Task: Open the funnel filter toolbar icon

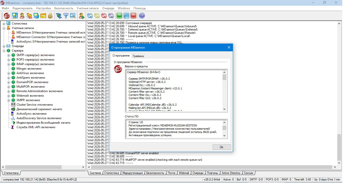Action: coord(66,16)
